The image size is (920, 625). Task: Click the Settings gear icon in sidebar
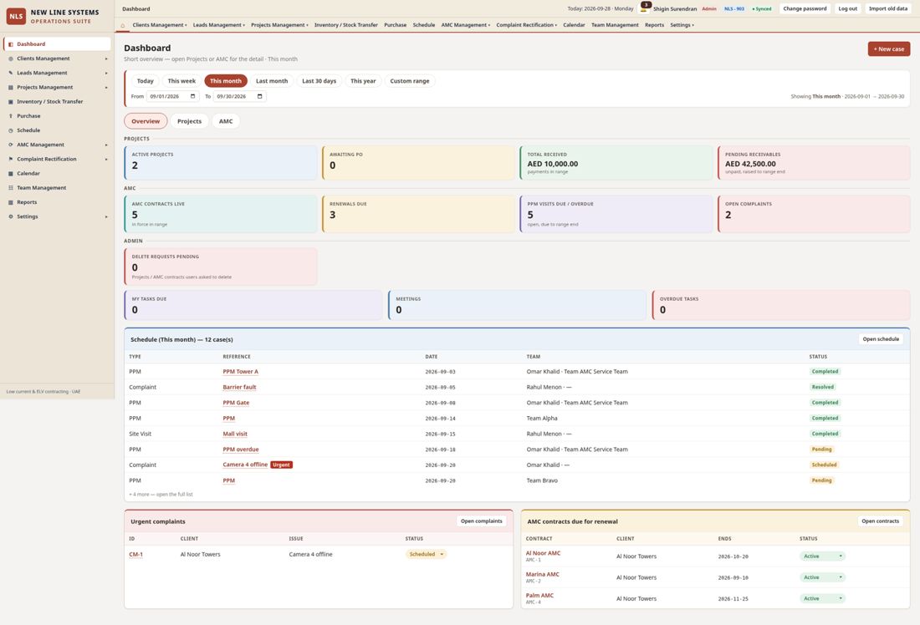[11, 216]
